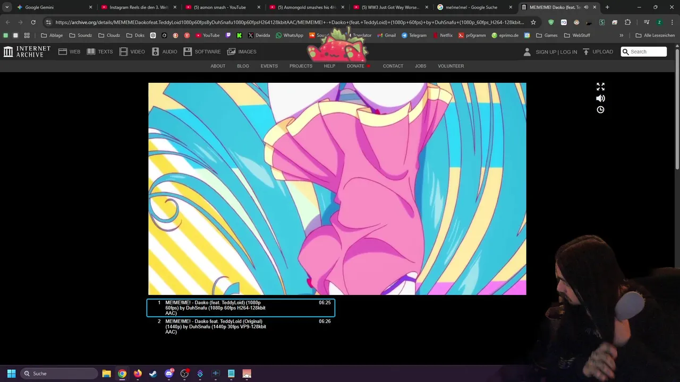Open the Internet Archive home logo
Screen dimensions: 680x382
[27, 51]
